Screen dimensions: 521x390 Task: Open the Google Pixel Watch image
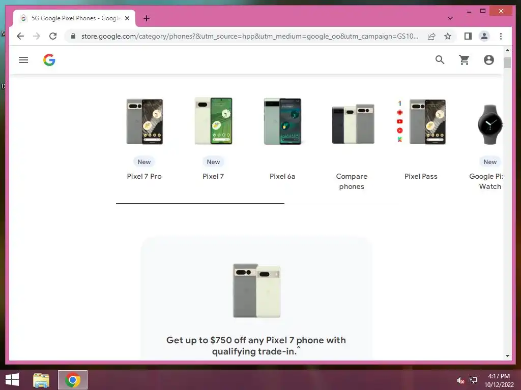tap(490, 124)
